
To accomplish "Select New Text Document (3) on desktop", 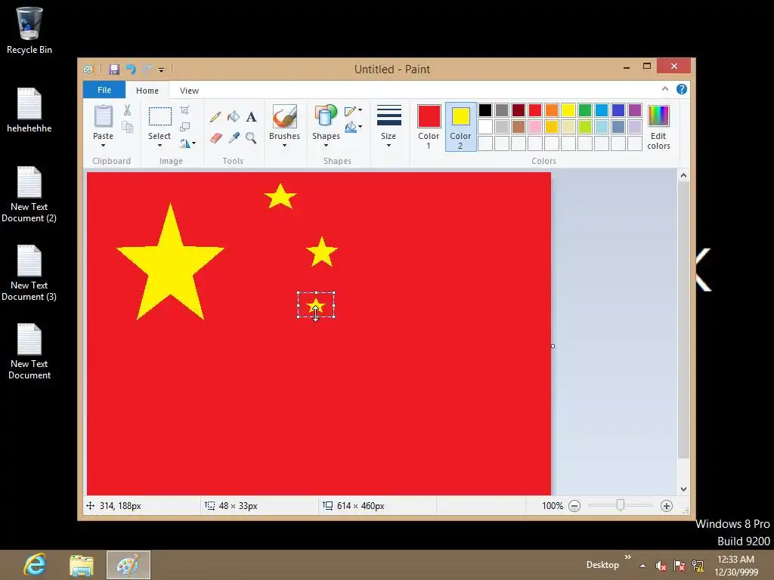I will [x=29, y=273].
